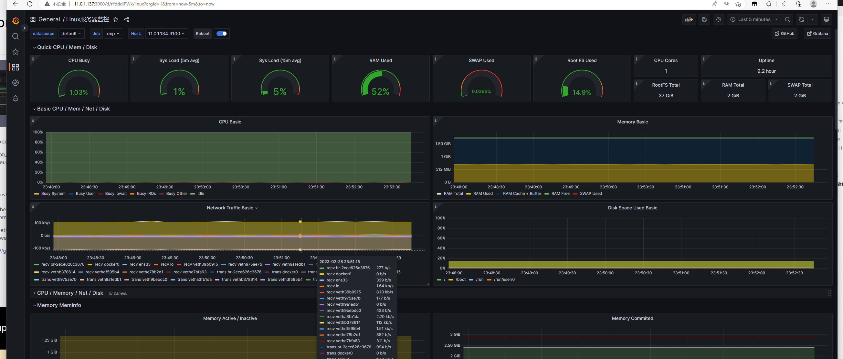The width and height of the screenshot is (843, 359).
Task: Click the General breadcrumb link
Action: tap(49, 19)
